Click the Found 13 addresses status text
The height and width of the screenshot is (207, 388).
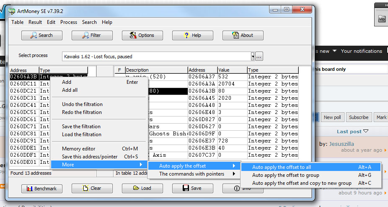pyautogui.click(x=31, y=173)
